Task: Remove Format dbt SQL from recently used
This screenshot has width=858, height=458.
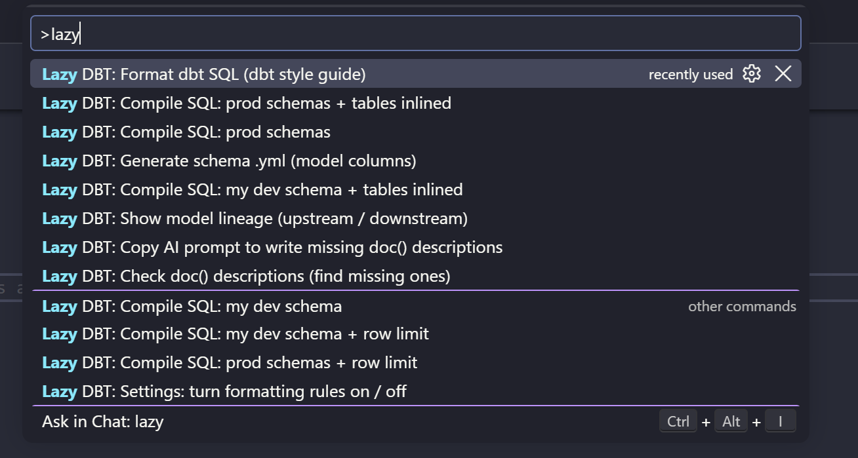Action: pos(783,73)
